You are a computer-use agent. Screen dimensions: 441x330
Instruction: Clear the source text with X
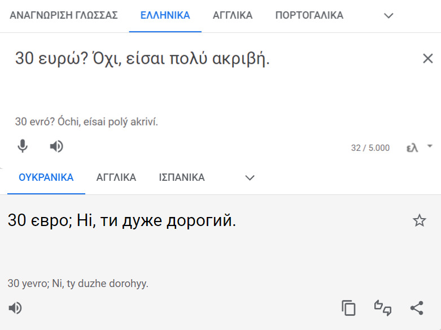[x=427, y=58]
